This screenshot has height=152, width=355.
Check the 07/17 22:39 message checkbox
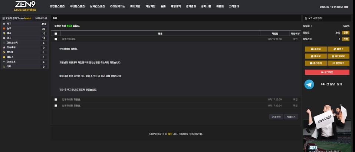tap(56, 99)
